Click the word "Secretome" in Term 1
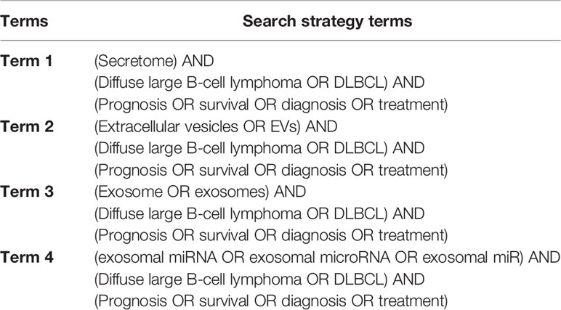The width and height of the screenshot is (561, 310). coord(135,61)
